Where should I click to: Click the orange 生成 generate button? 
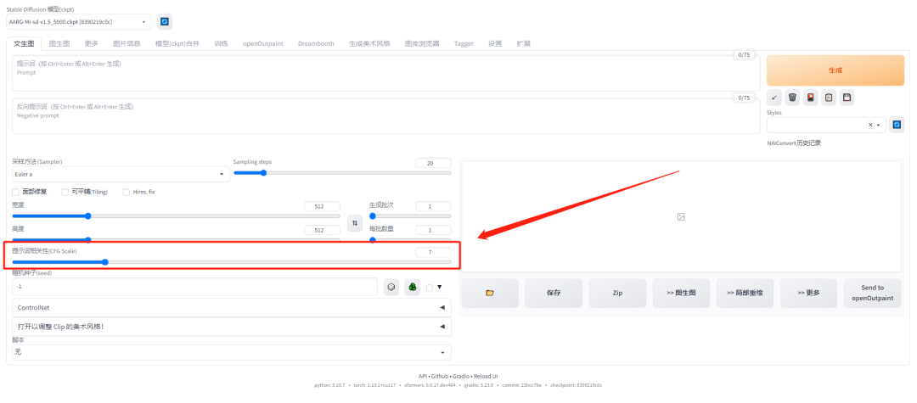(835, 70)
